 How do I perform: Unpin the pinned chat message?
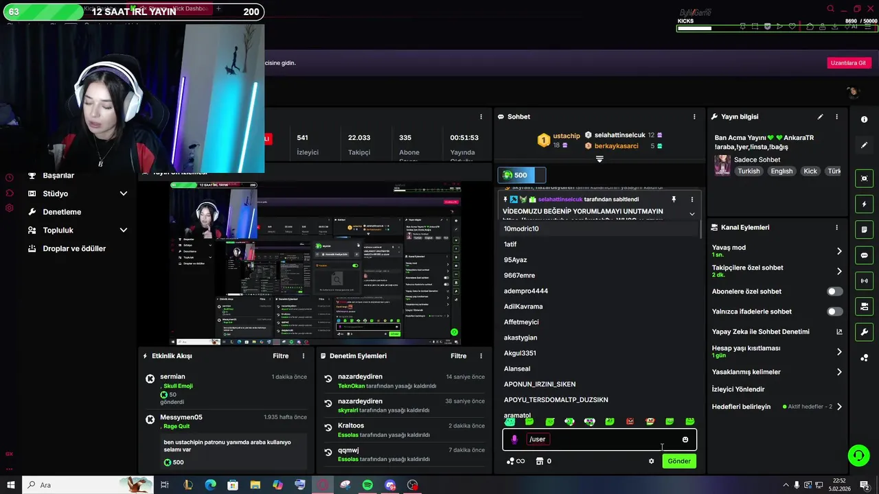click(674, 199)
